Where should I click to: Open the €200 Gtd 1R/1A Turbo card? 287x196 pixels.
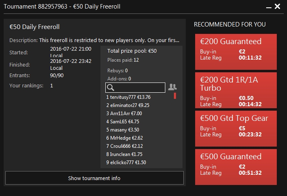click(x=236, y=90)
